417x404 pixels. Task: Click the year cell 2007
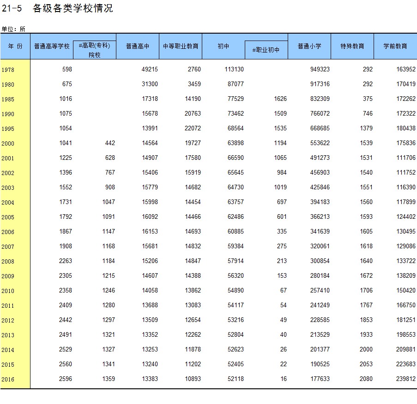[8, 247]
